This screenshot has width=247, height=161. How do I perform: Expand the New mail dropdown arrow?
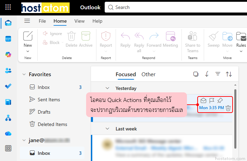[28, 51]
